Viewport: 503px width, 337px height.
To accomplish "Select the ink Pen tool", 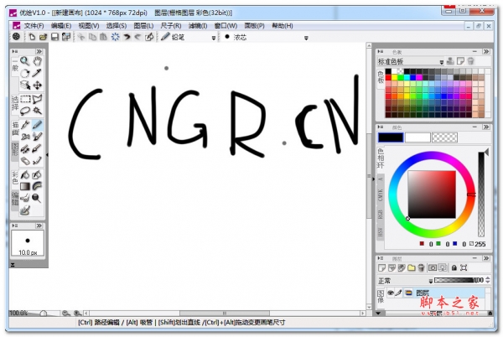I will click(25, 125).
